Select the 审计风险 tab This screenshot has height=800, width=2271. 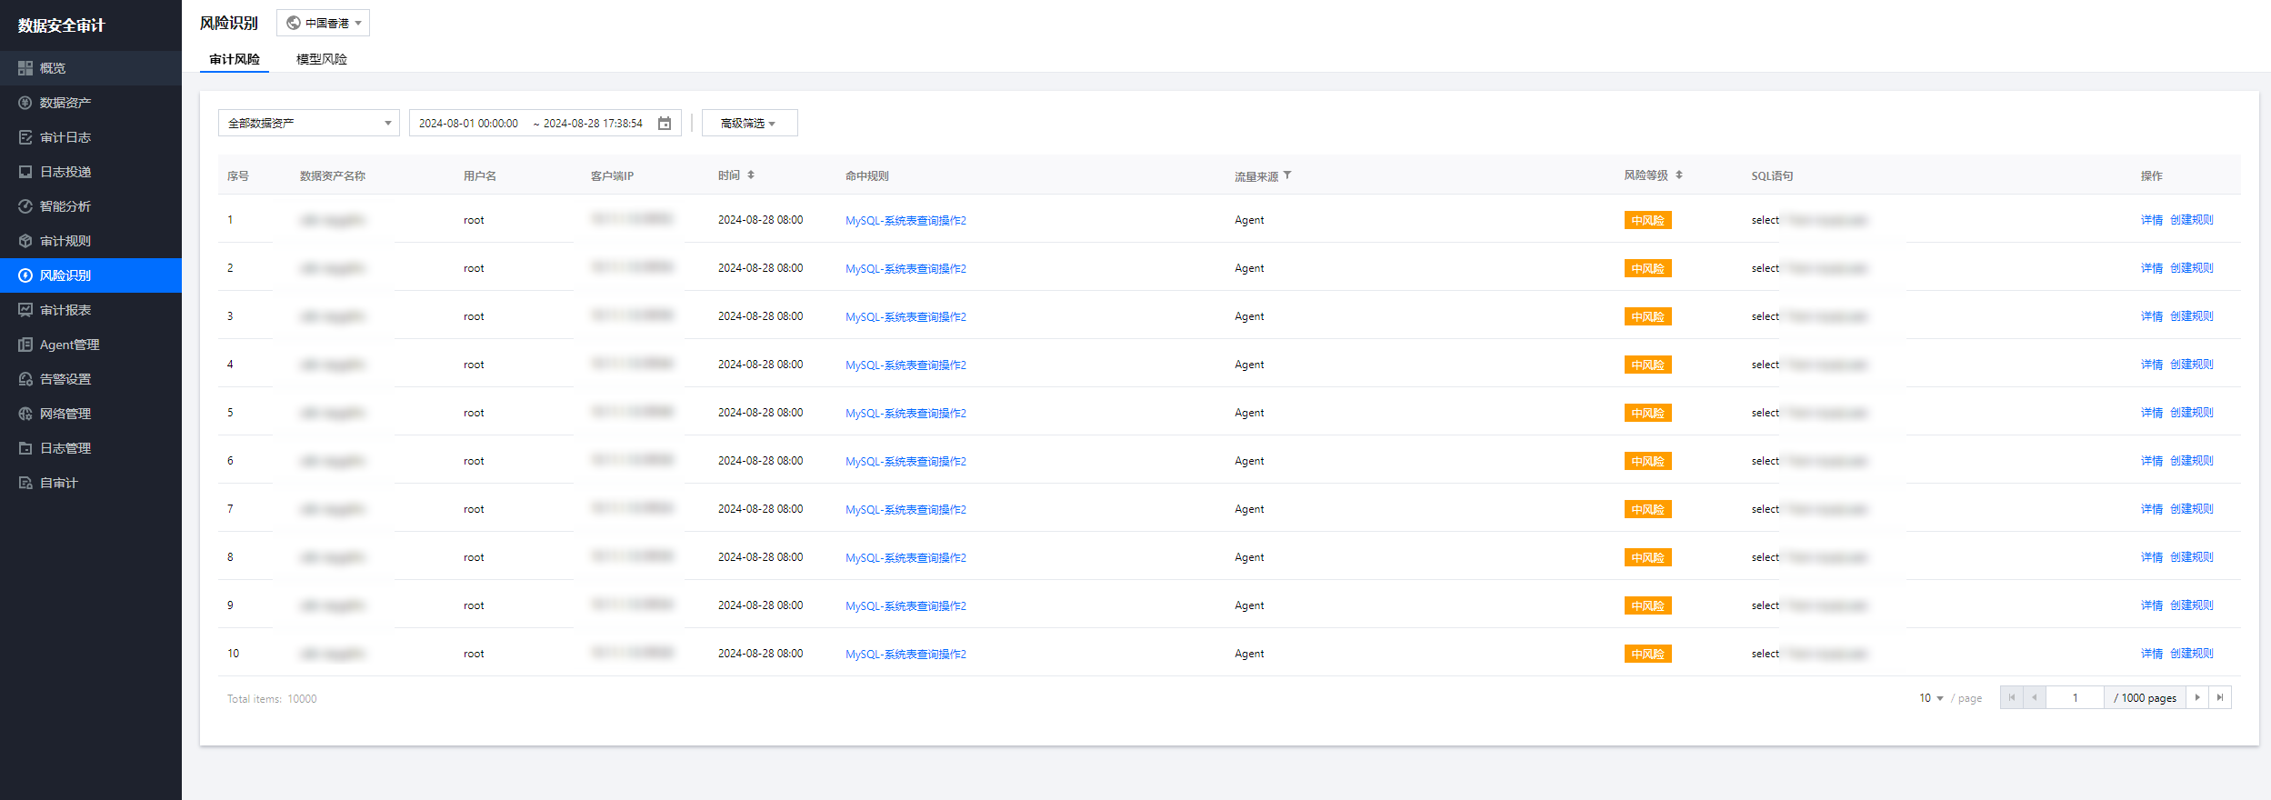(x=235, y=59)
